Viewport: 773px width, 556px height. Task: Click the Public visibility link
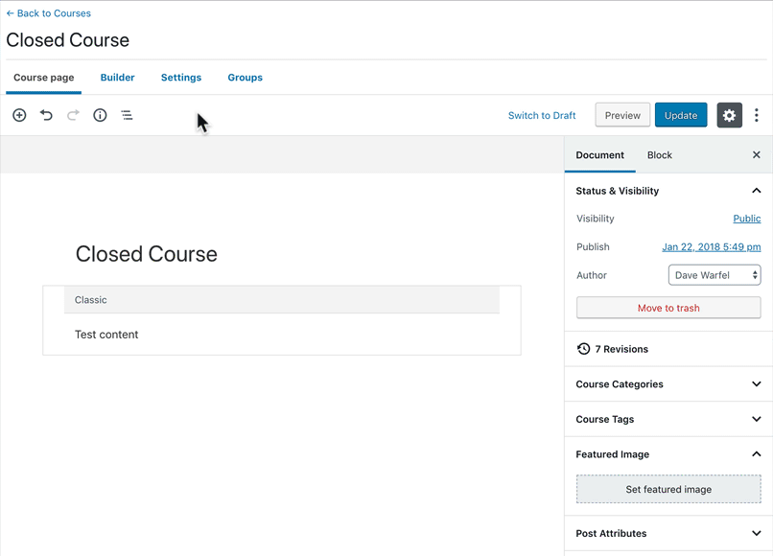(x=746, y=219)
